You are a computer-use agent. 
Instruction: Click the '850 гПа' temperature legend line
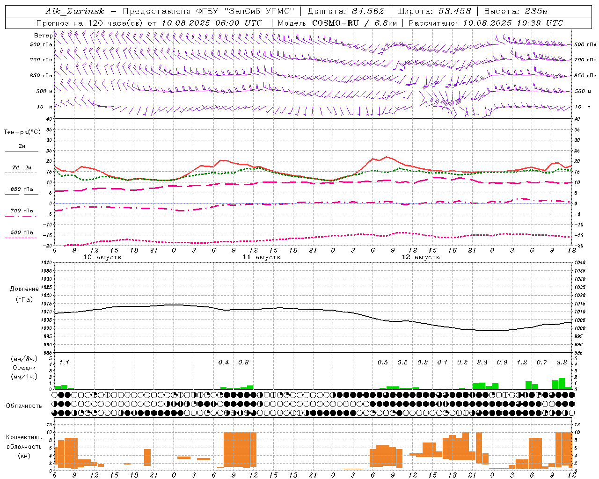pos(21,195)
